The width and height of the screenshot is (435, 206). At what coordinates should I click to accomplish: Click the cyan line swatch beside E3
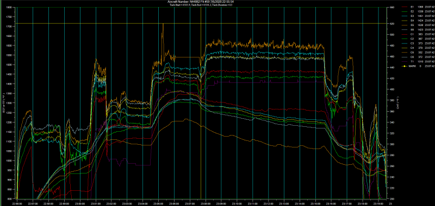(405, 16)
